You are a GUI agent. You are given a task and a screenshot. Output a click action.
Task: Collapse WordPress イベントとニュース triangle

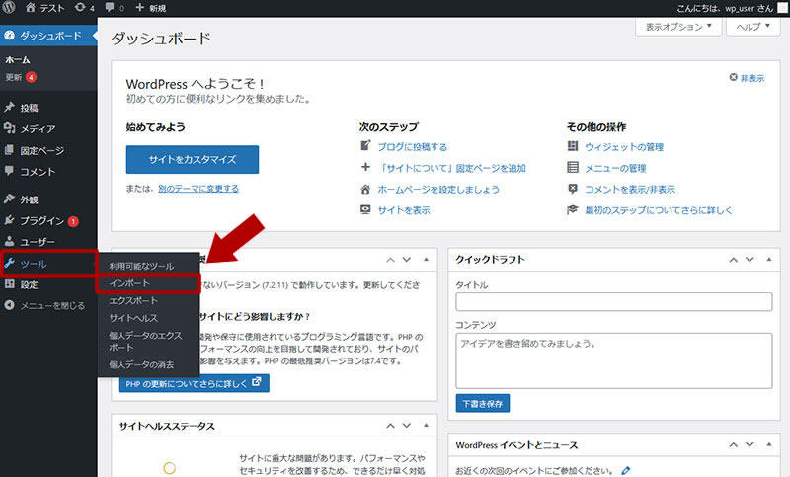[769, 444]
